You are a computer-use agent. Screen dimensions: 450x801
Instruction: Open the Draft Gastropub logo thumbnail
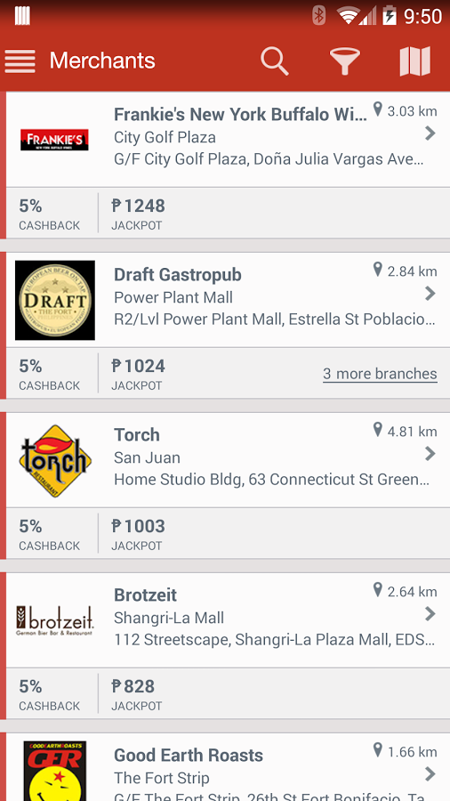coord(55,301)
